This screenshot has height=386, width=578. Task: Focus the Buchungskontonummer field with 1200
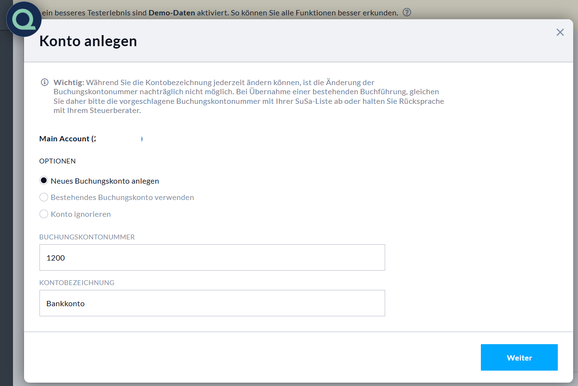[x=212, y=258]
